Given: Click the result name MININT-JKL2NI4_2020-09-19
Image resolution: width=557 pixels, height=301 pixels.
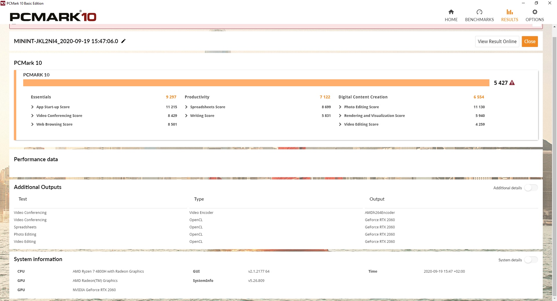Looking at the screenshot, I should (66, 41).
